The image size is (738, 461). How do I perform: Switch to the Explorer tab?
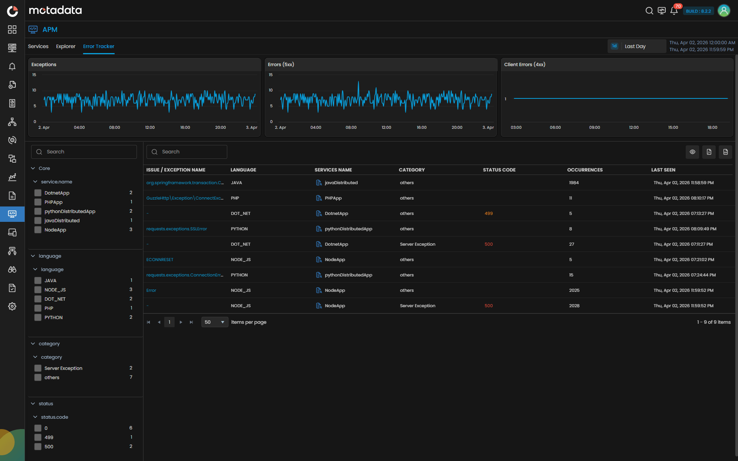[x=66, y=47]
